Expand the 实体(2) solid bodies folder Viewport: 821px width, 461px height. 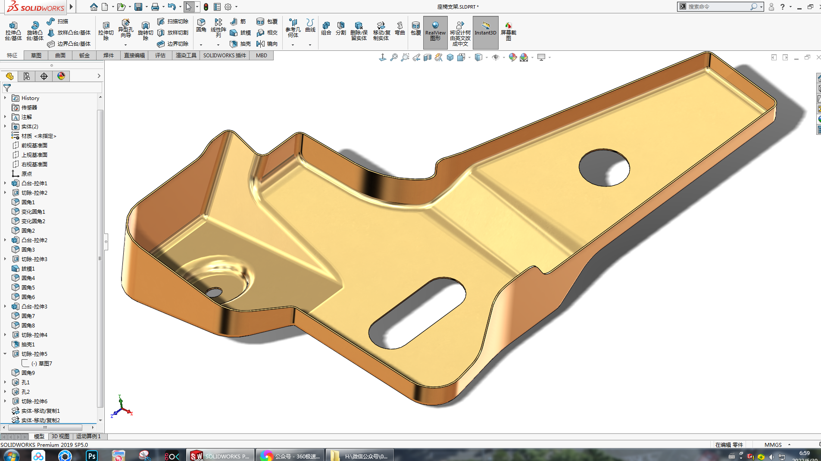point(5,127)
